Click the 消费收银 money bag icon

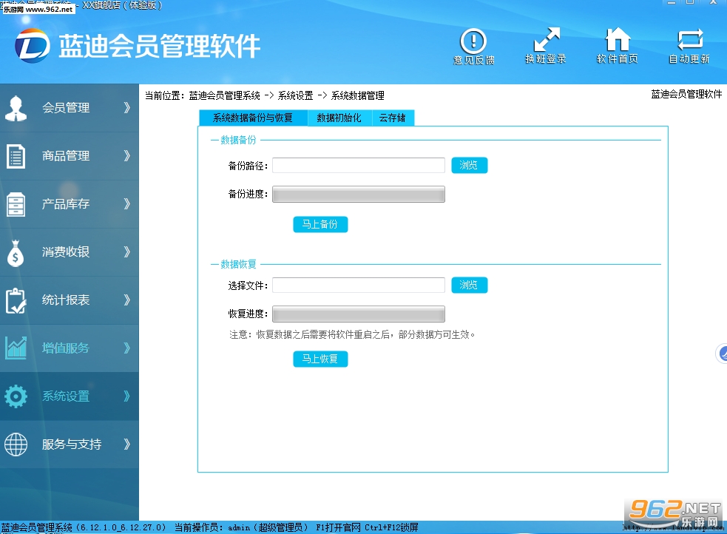pyautogui.click(x=16, y=253)
